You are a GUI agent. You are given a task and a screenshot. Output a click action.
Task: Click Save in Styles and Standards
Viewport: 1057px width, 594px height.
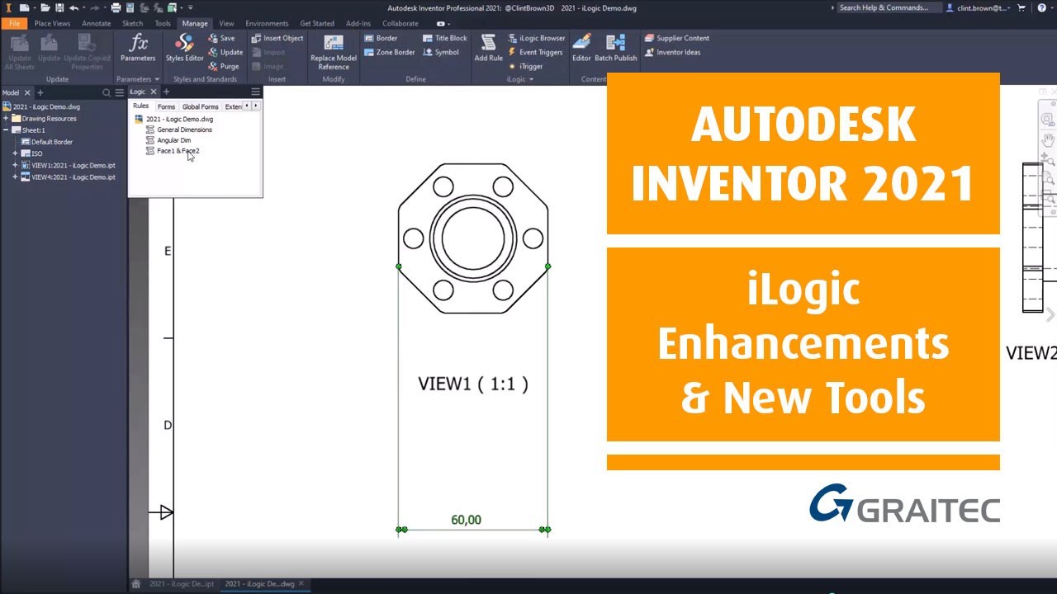click(221, 38)
